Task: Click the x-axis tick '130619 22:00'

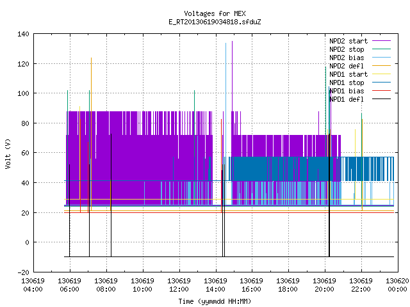Action: click(x=361, y=285)
